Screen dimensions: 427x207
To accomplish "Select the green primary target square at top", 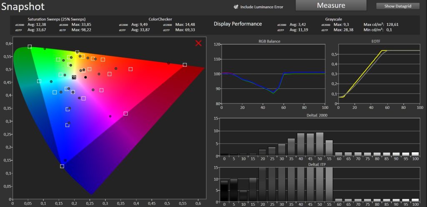I will pyautogui.click(x=30, y=47).
